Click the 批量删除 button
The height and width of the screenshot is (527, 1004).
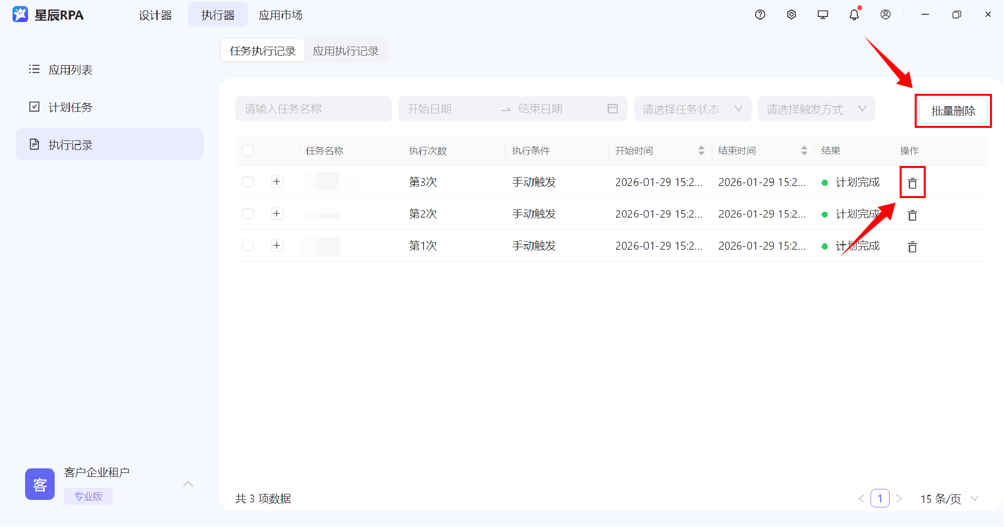[x=953, y=111]
